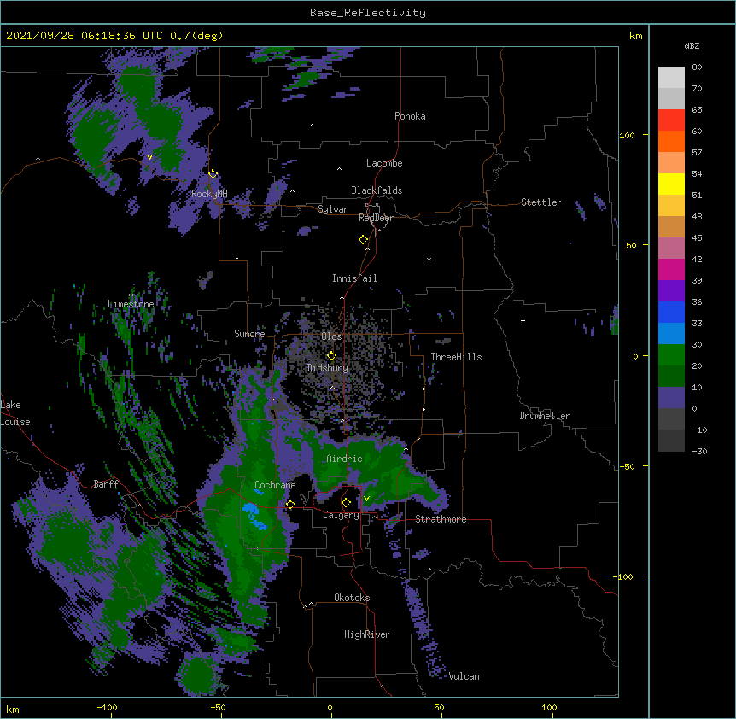Pick the magenta 39-42 dBZ legend swatch

[671, 269]
